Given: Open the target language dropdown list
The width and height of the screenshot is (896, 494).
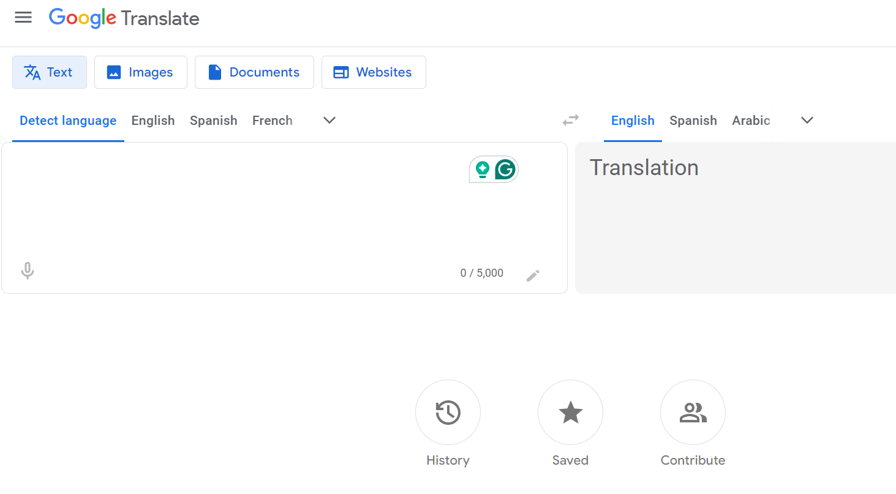Looking at the screenshot, I should (807, 120).
